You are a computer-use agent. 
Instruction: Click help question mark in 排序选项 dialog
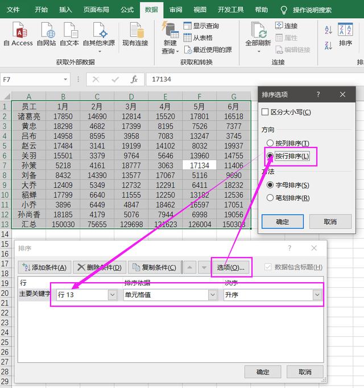318,94
